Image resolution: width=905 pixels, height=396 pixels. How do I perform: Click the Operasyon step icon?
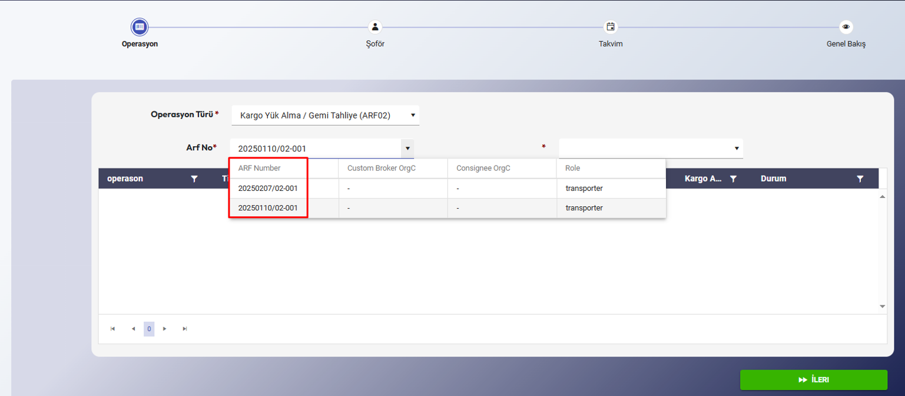[x=140, y=27]
